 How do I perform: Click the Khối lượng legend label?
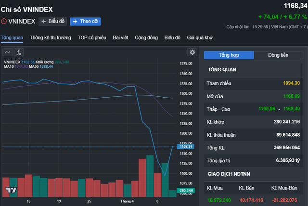pos(44,62)
